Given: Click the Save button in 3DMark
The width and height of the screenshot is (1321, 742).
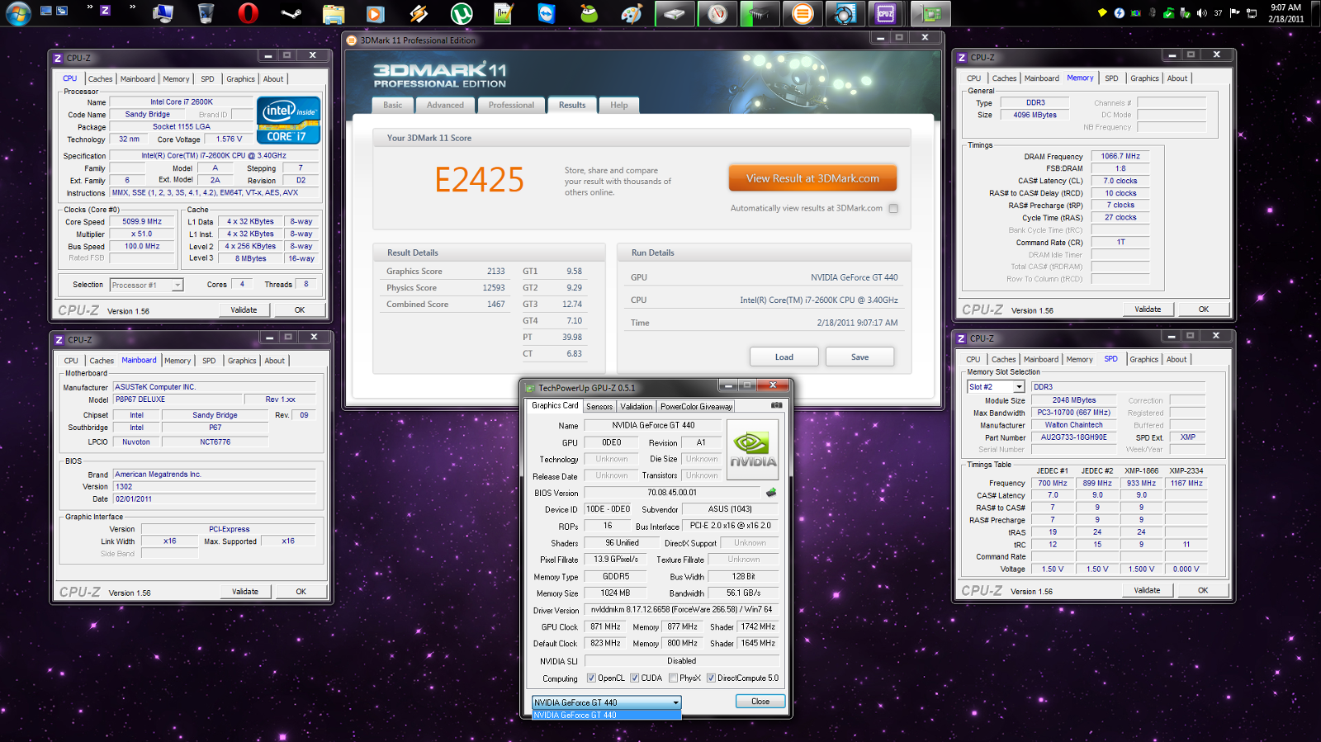Looking at the screenshot, I should click(x=860, y=357).
